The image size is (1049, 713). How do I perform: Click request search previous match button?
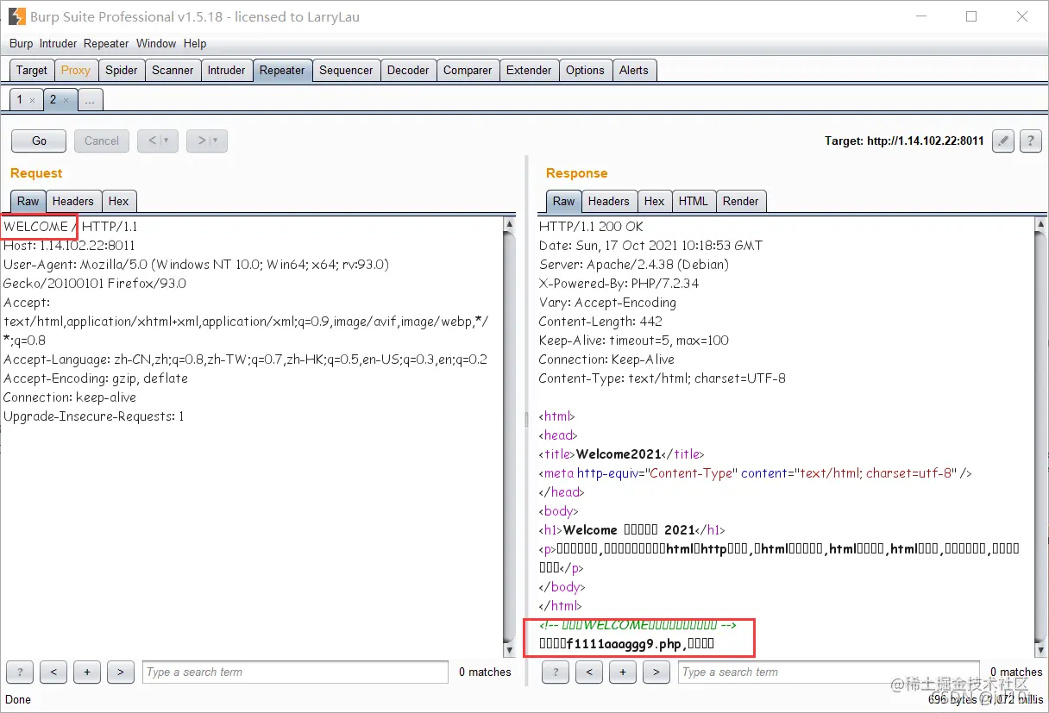point(53,672)
